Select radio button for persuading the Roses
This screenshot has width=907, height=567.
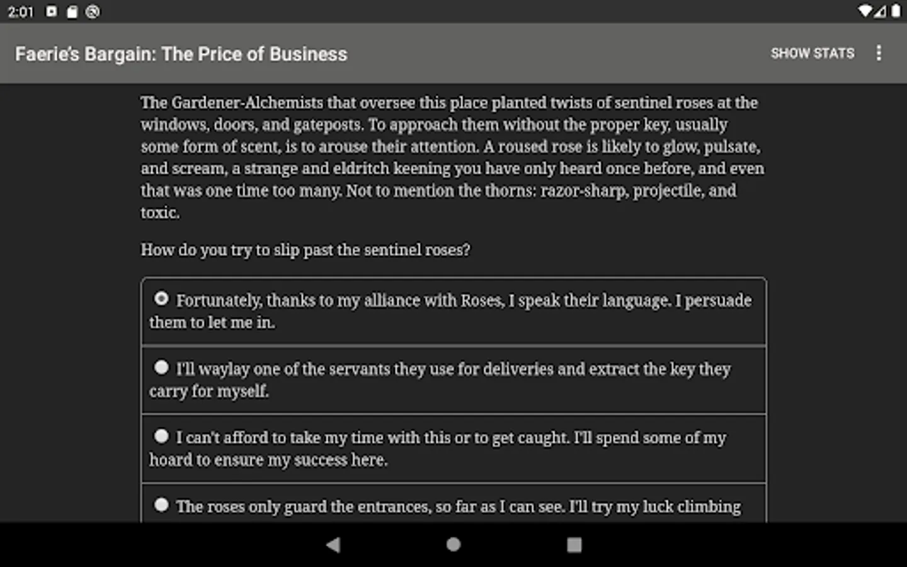[161, 299]
